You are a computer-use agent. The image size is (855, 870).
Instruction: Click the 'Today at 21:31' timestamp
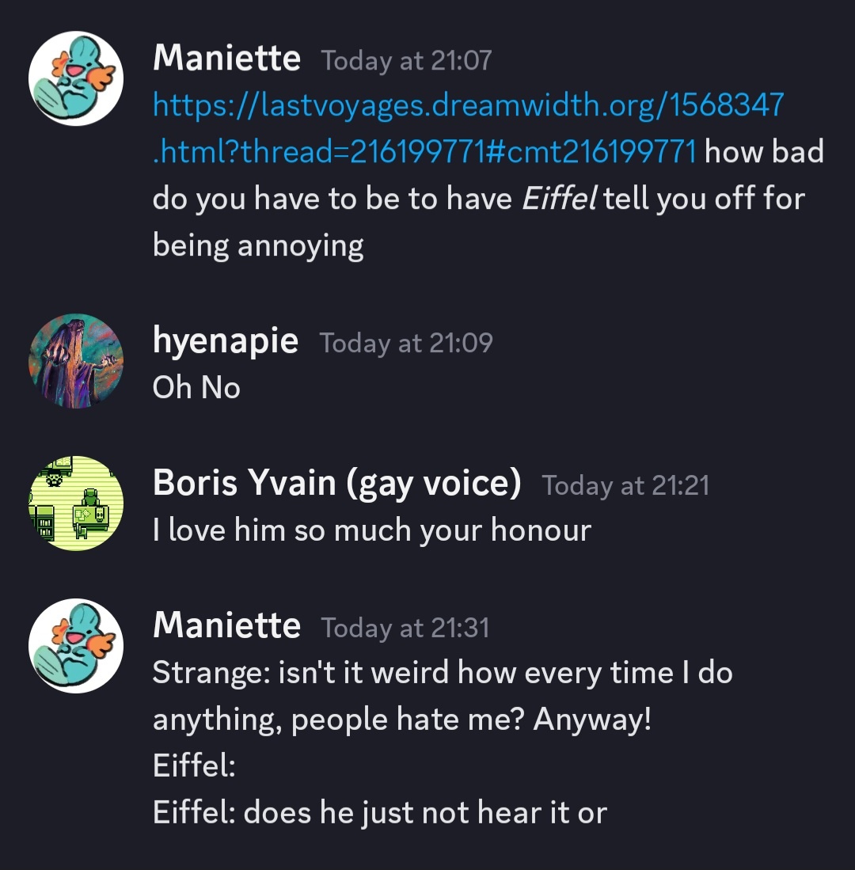pyautogui.click(x=405, y=628)
